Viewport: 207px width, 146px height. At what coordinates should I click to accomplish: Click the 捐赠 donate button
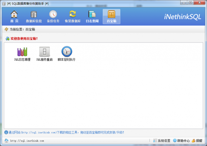coord(197,141)
